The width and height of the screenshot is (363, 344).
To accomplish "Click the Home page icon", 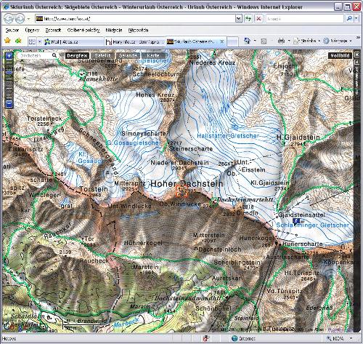I will (248, 41).
